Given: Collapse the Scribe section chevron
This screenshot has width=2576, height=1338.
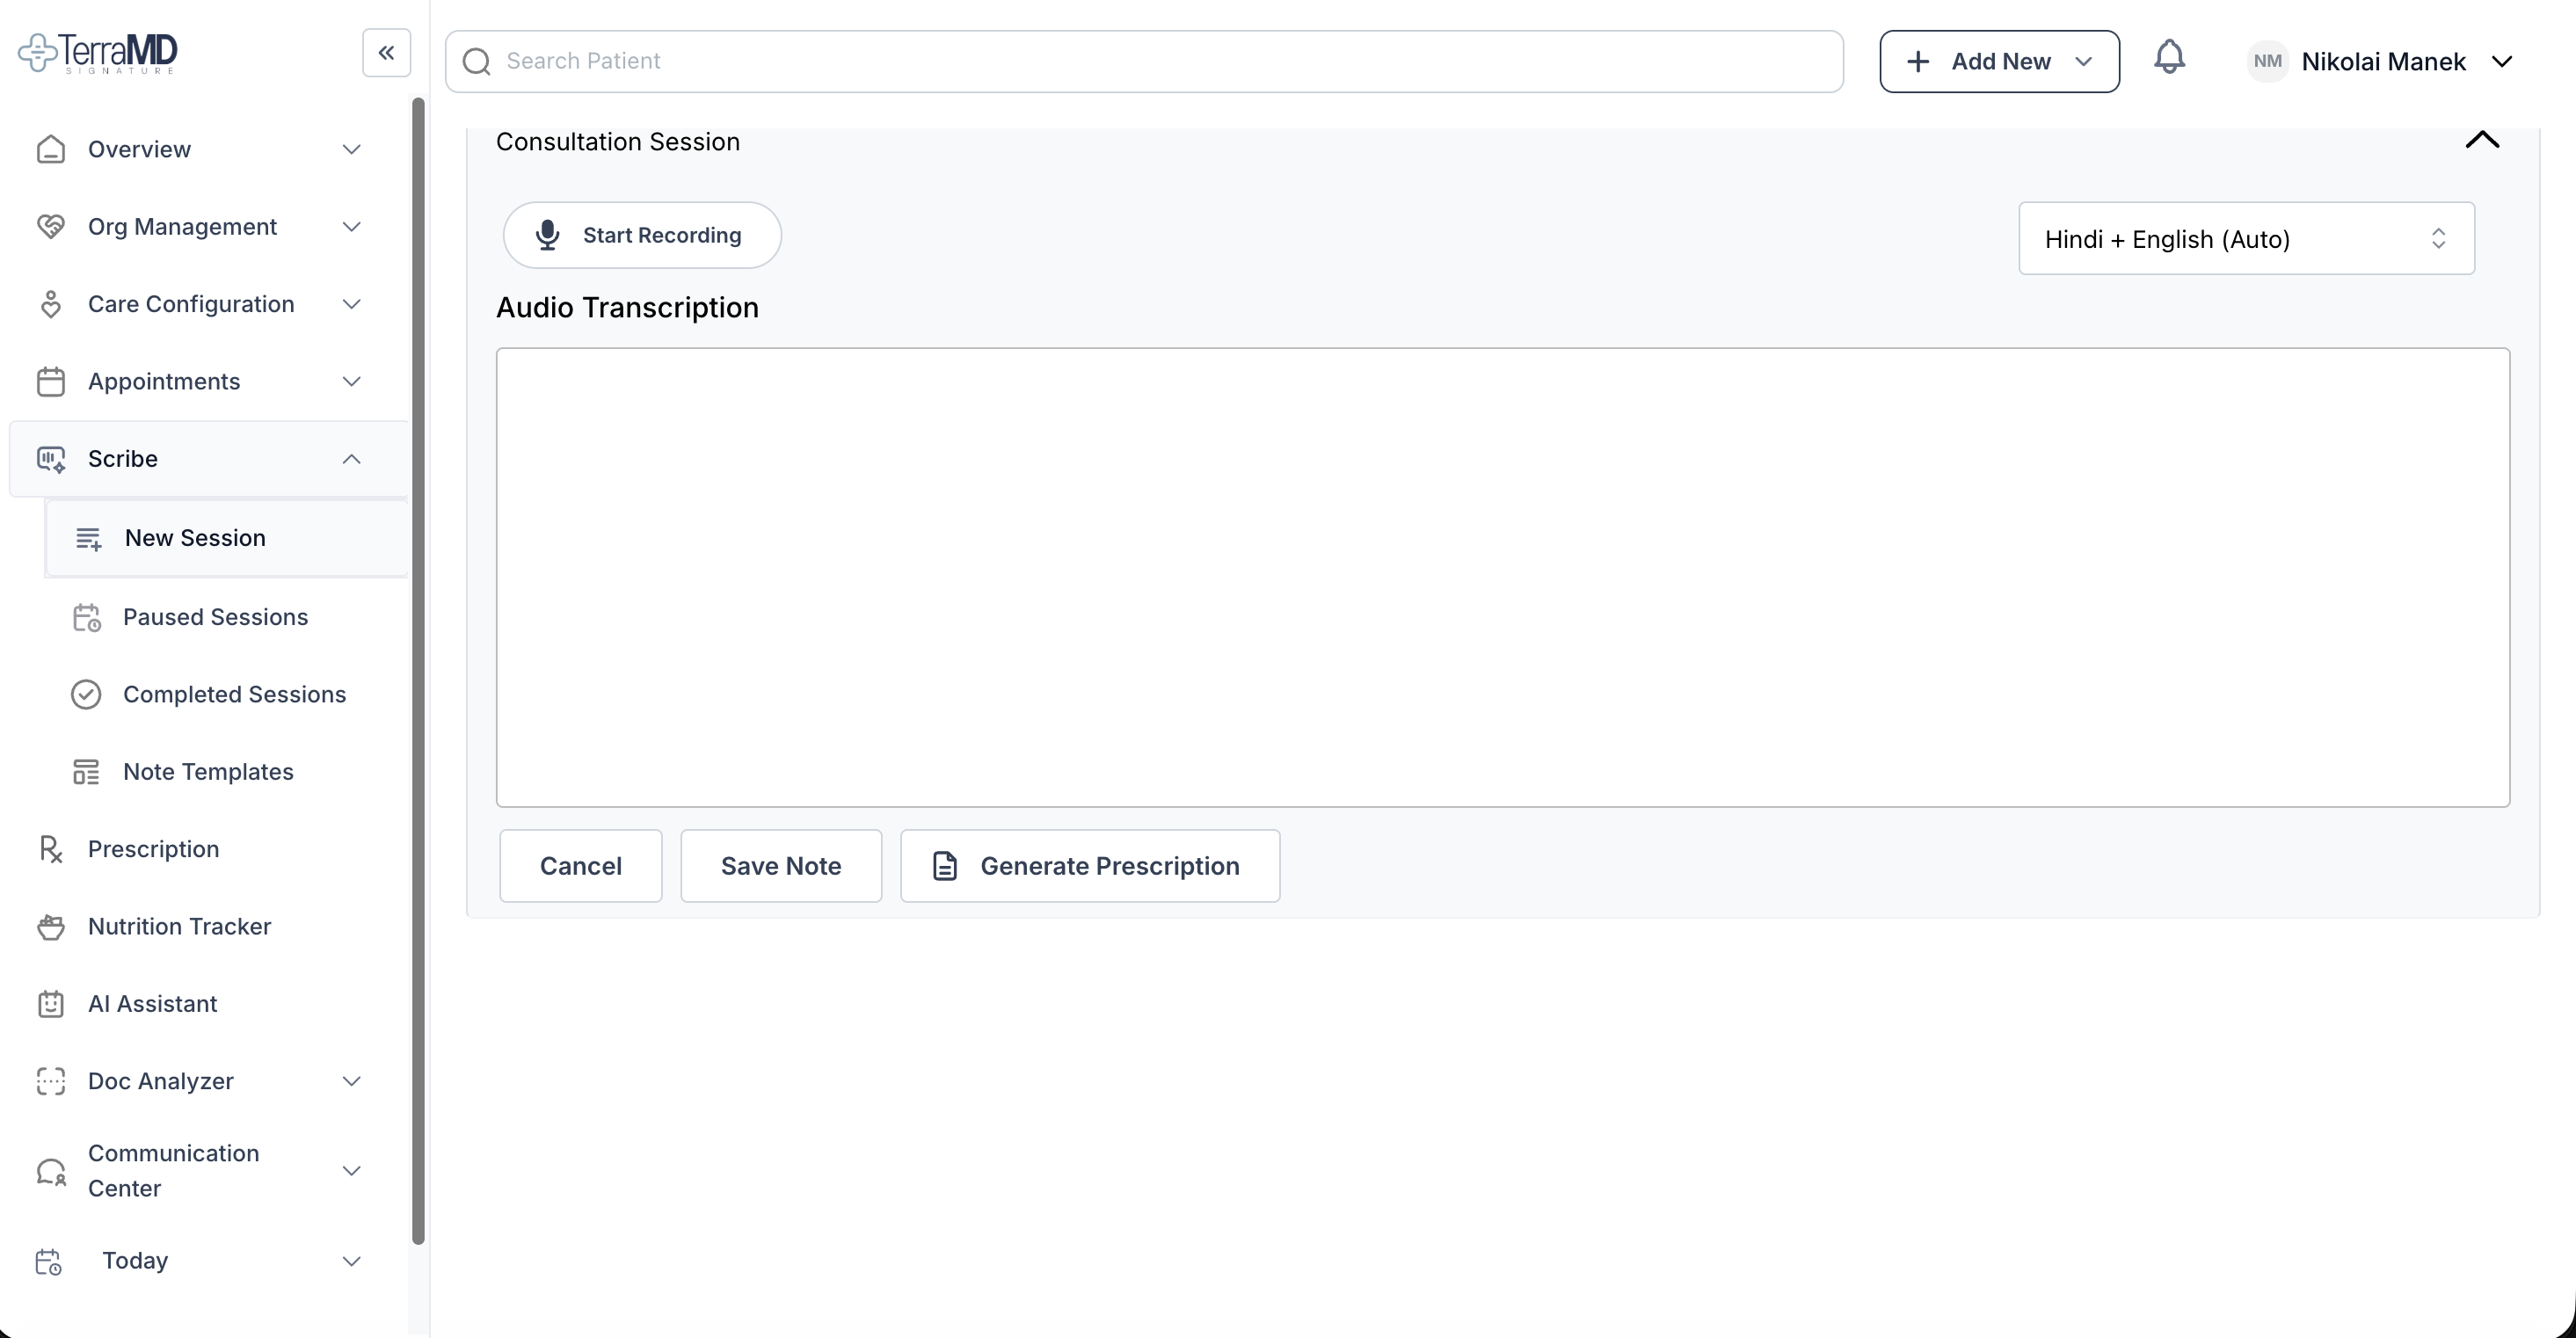Looking at the screenshot, I should pos(351,459).
